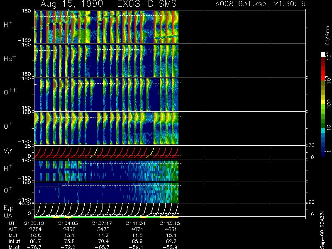
Task: Click the yellow trace in V,r panel near 2143
Action: (x=151, y=153)
